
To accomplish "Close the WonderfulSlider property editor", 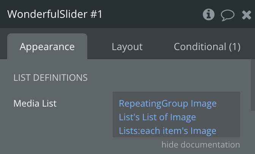I will pos(246,15).
